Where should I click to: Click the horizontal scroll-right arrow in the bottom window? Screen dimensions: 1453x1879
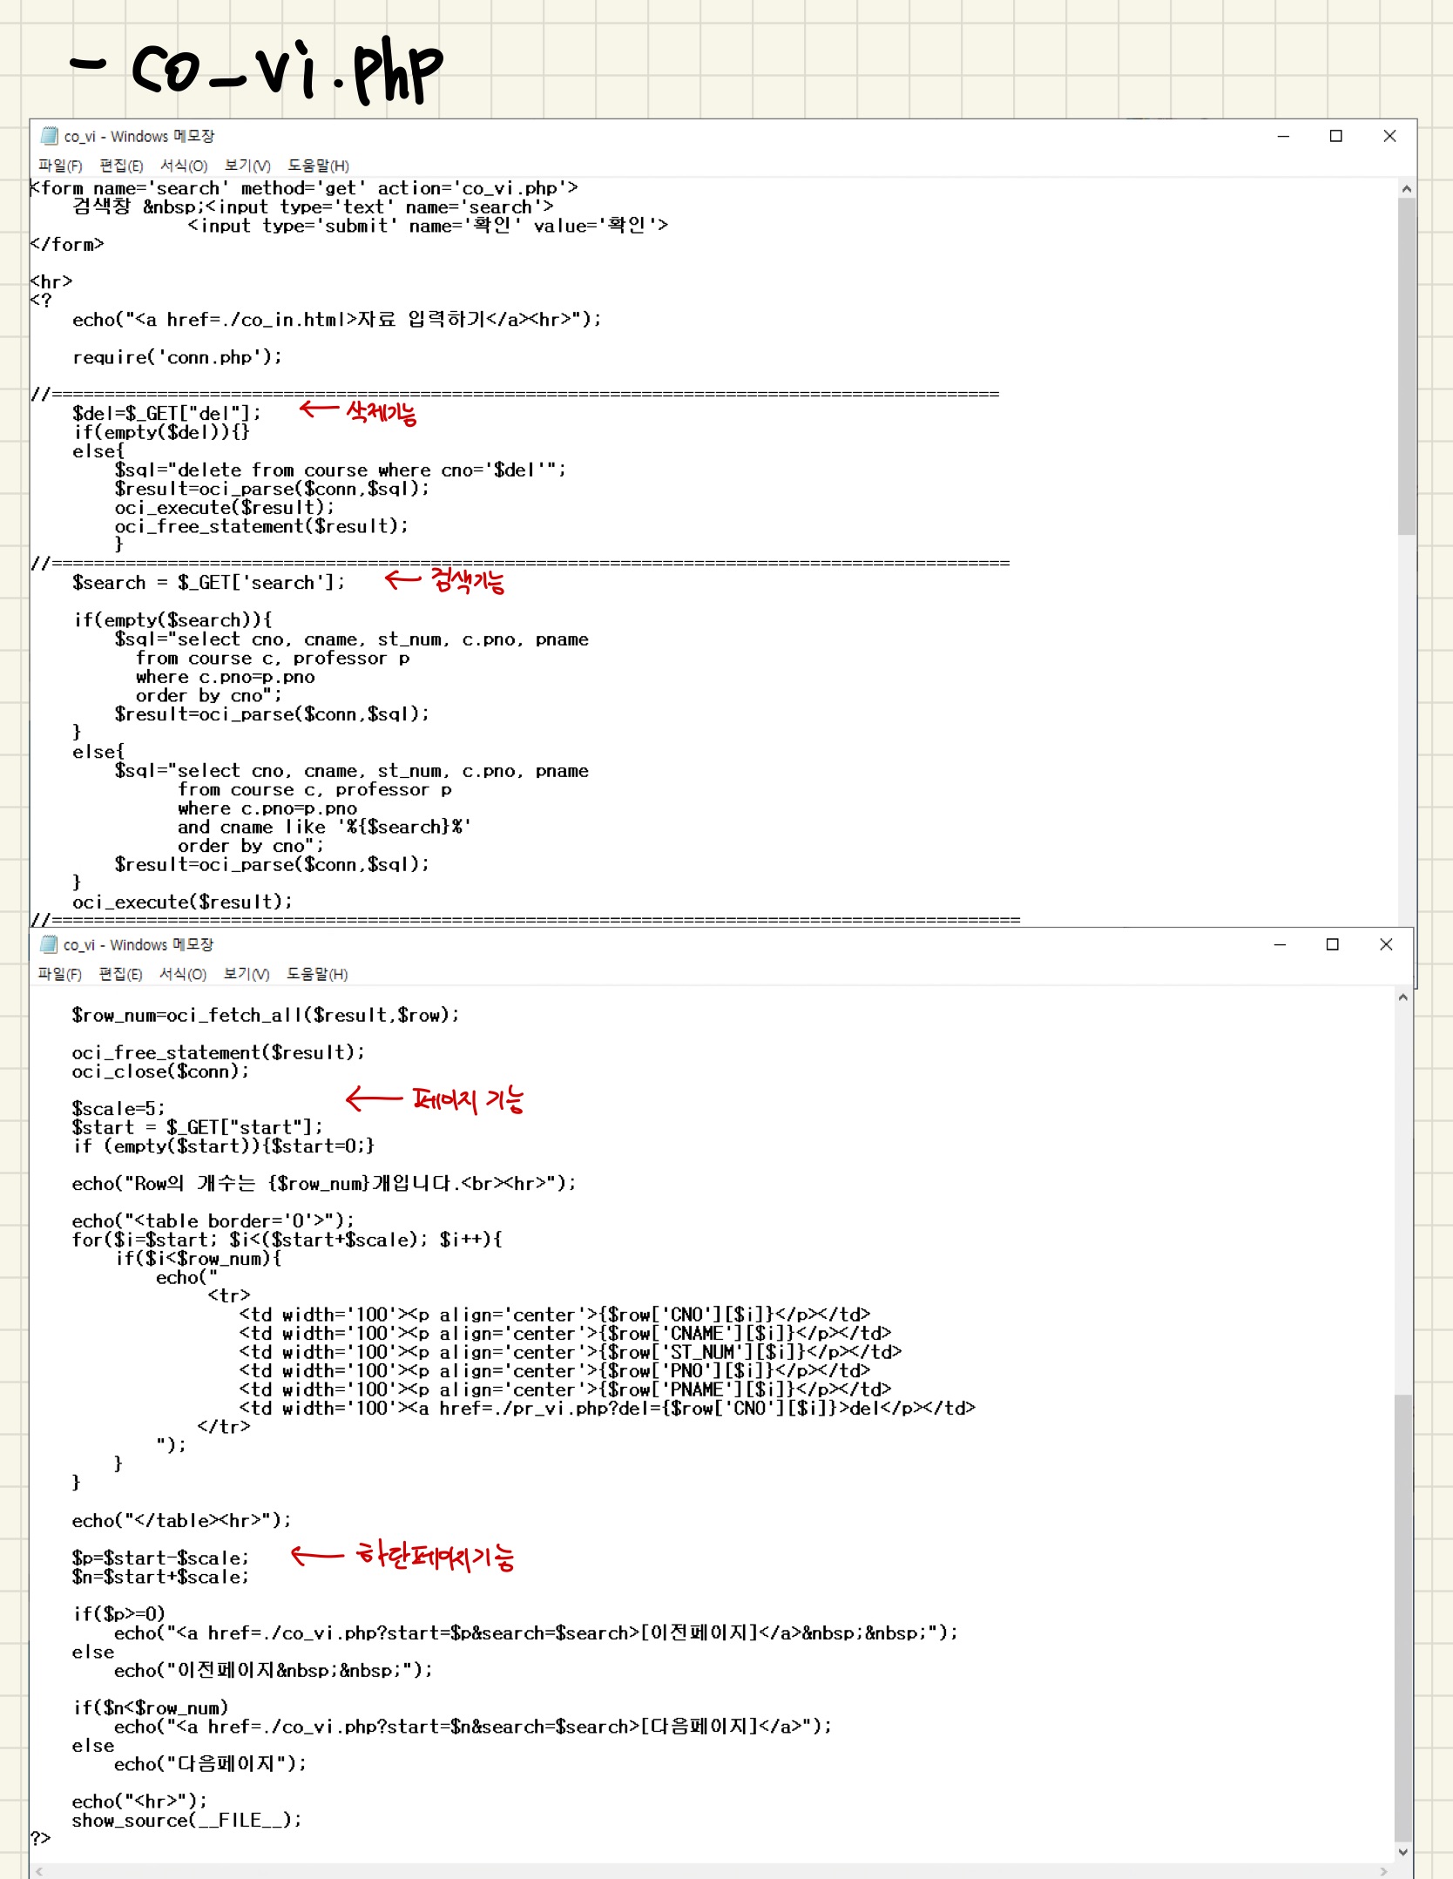[x=1384, y=1871]
